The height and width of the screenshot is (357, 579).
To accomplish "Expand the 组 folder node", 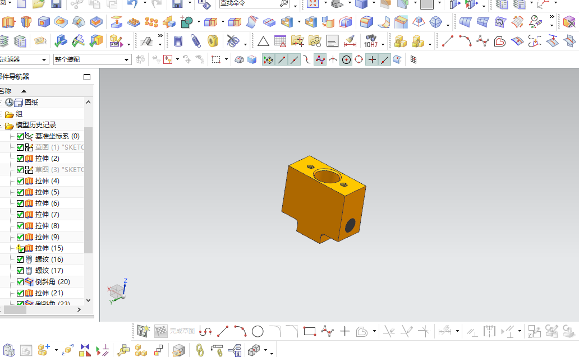I will coord(1,114).
